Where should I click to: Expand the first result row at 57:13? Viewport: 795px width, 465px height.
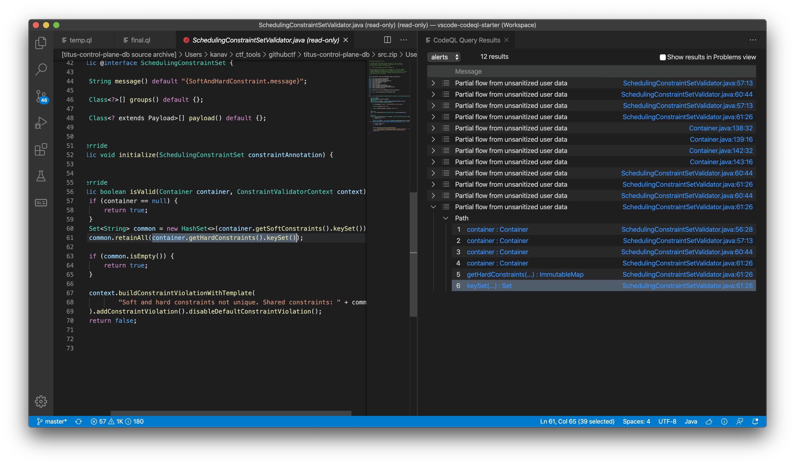click(433, 83)
